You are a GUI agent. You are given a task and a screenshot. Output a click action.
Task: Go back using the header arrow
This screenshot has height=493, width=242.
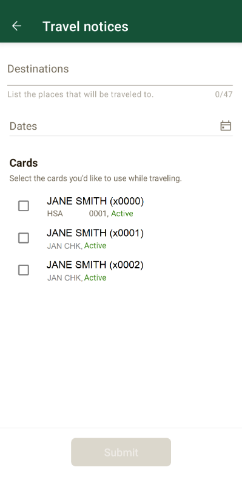[x=16, y=26]
